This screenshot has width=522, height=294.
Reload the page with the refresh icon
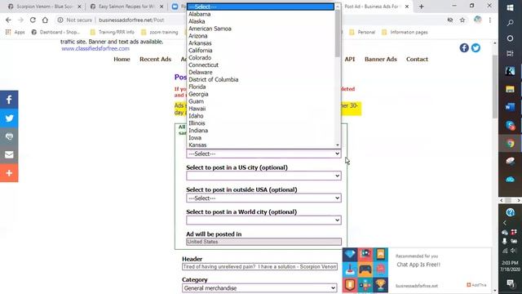click(x=33, y=20)
